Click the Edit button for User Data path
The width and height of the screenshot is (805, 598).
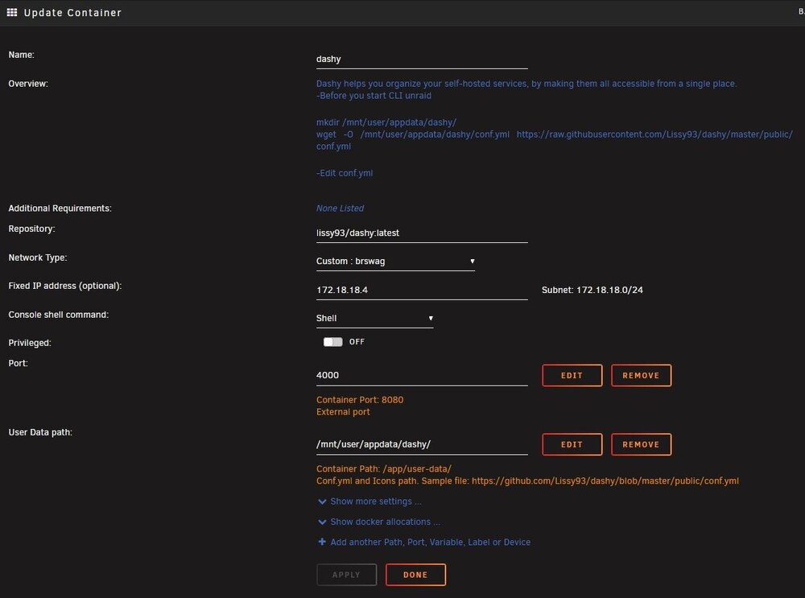point(572,444)
